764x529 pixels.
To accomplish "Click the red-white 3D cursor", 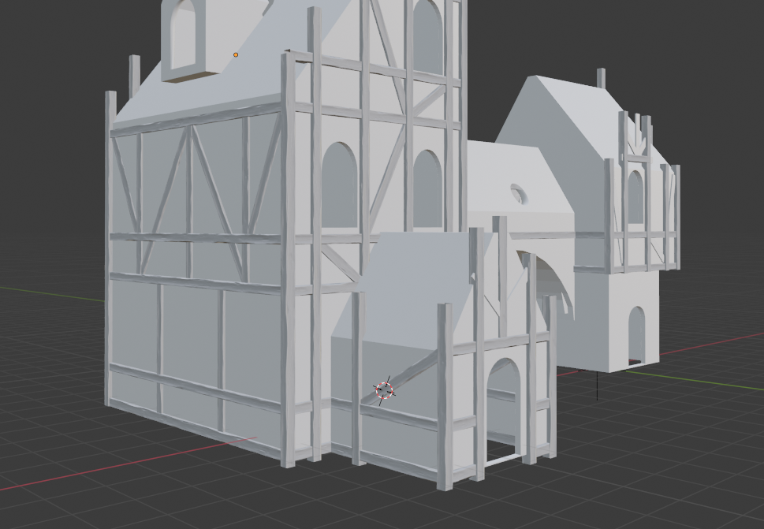I will [x=385, y=390].
